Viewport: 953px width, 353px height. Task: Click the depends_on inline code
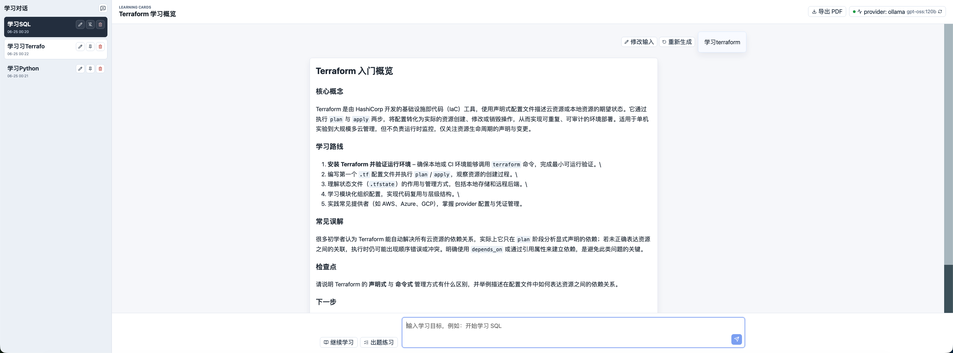(x=486, y=249)
